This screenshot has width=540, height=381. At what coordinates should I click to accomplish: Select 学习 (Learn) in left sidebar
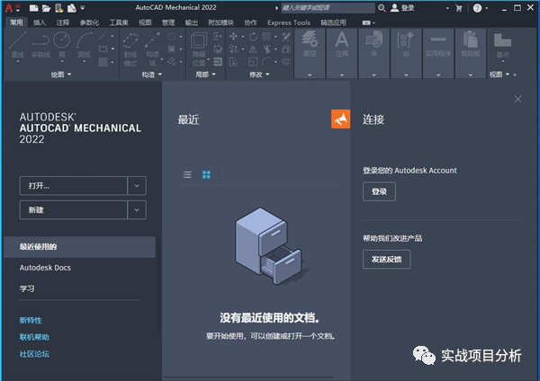pyautogui.click(x=27, y=288)
